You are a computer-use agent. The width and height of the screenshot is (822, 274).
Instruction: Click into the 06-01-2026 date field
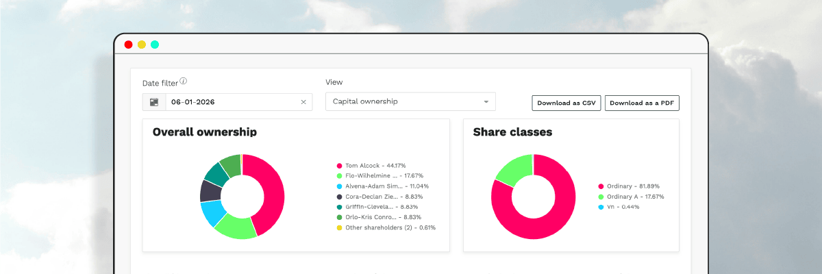pyautogui.click(x=226, y=102)
